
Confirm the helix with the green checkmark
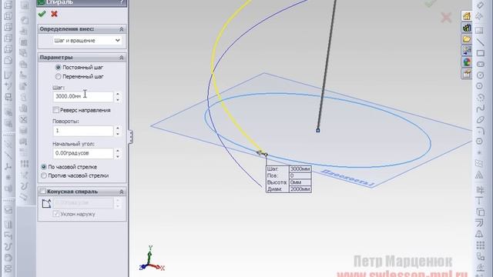click(42, 14)
